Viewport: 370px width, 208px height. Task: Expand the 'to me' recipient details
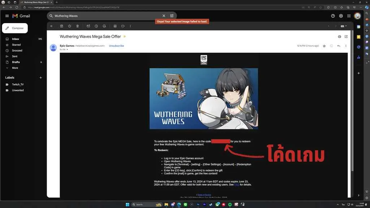tap(67, 49)
